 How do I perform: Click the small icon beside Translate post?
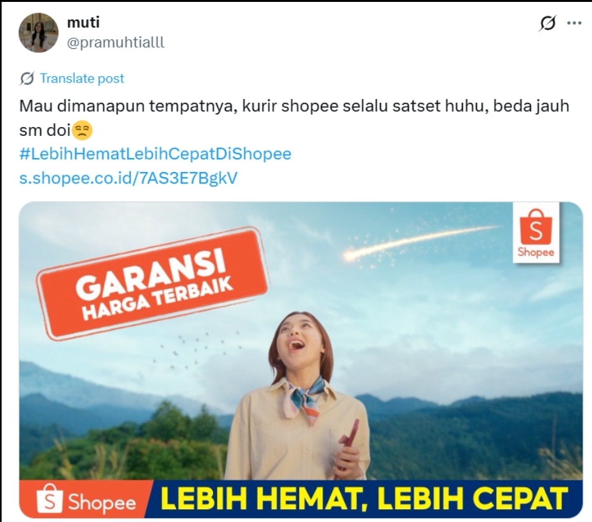27,79
